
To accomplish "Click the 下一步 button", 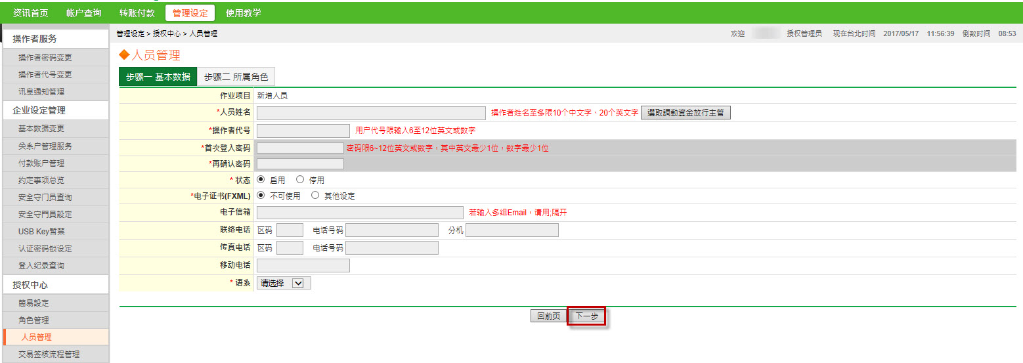I will (586, 316).
